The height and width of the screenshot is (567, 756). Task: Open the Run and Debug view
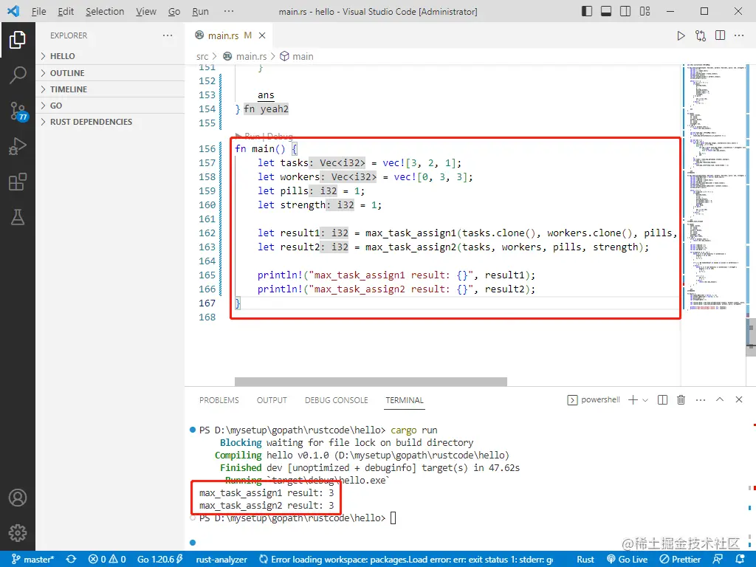click(18, 147)
